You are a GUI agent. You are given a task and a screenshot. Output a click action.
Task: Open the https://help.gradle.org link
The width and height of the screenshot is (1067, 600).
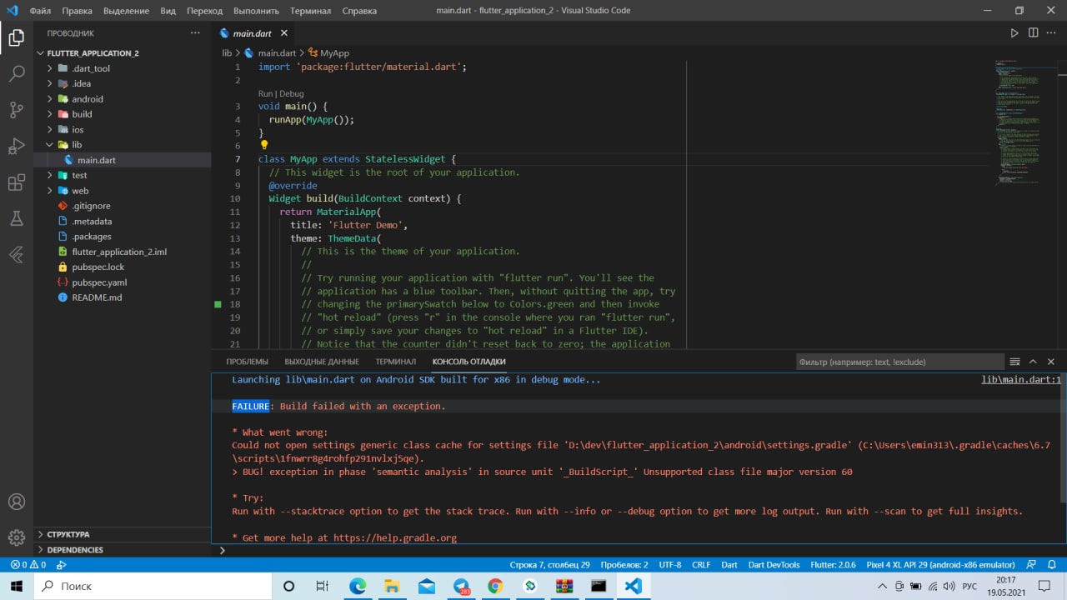tap(395, 538)
